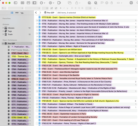Viewport: 138px width, 126px height.
Task: Open 1789.07.14 Storming of the Bastille entry
Action: click(x=61, y=75)
